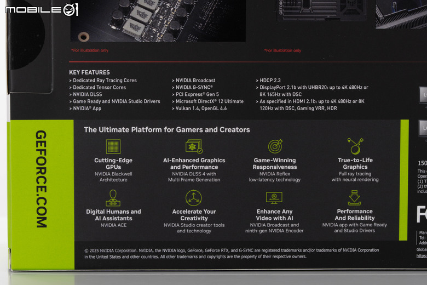Click 'NVIDIA DLSS 4 with Multi Frame Generation' text

[x=194, y=176]
